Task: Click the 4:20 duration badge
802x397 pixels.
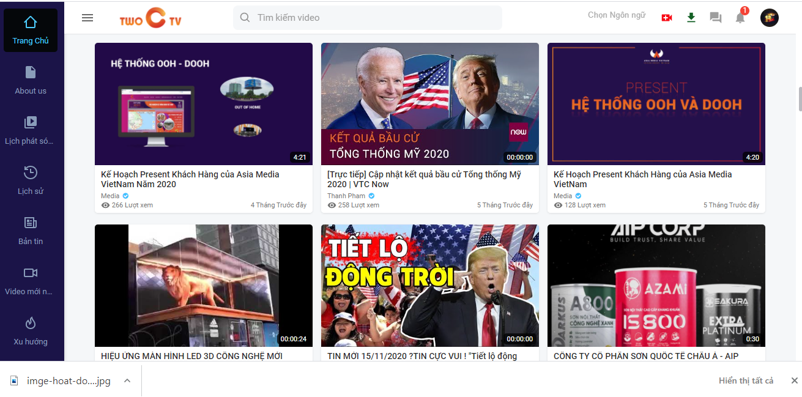Action: 752,157
